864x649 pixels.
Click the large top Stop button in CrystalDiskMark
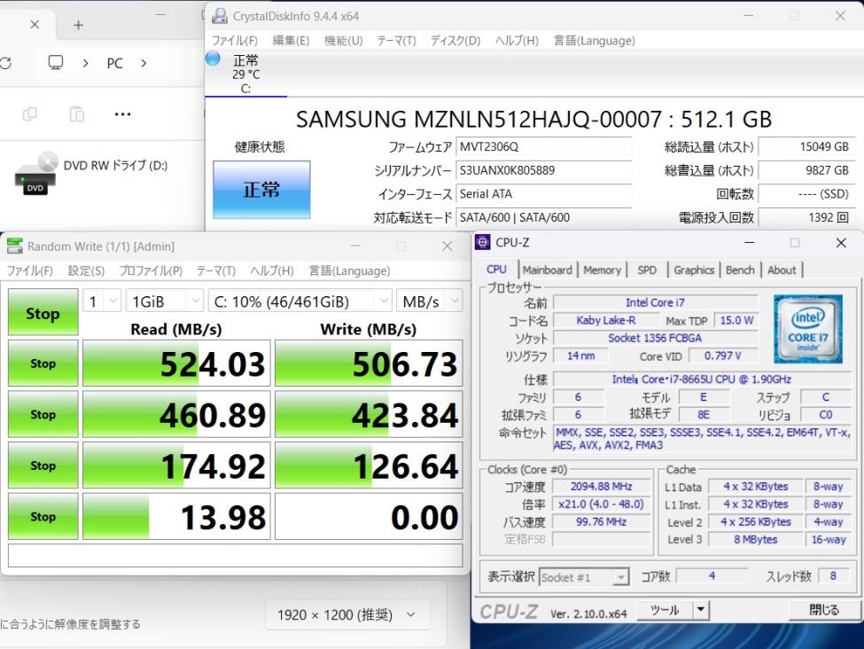pos(43,313)
